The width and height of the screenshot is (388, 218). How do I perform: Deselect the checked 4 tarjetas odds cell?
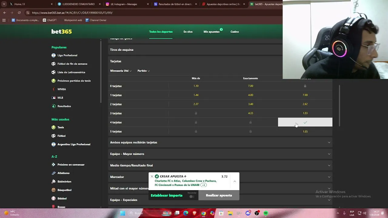click(305, 122)
